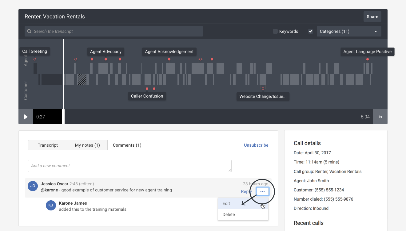Click the Unsubscribe link
The height and width of the screenshot is (231, 406).
click(256, 145)
